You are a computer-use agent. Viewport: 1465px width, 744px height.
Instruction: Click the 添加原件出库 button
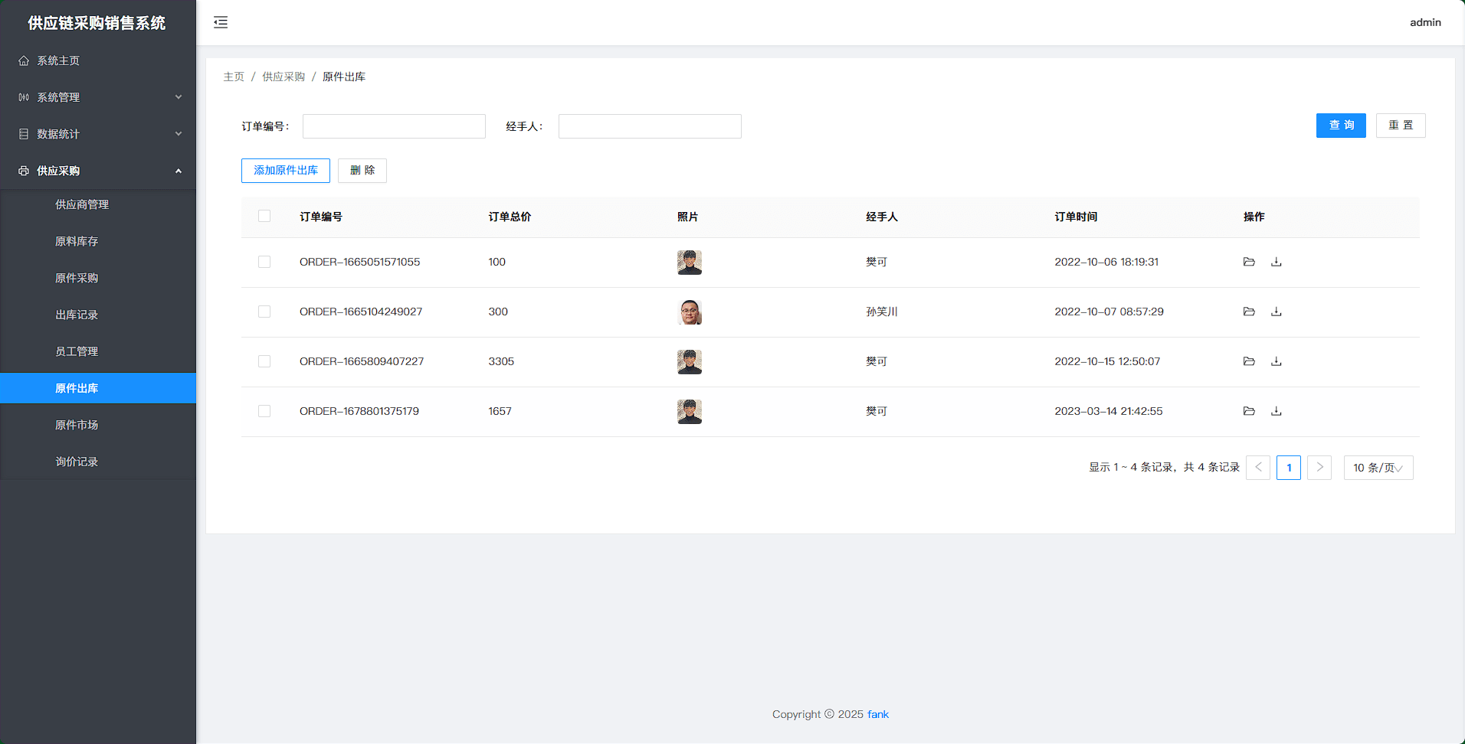(286, 171)
